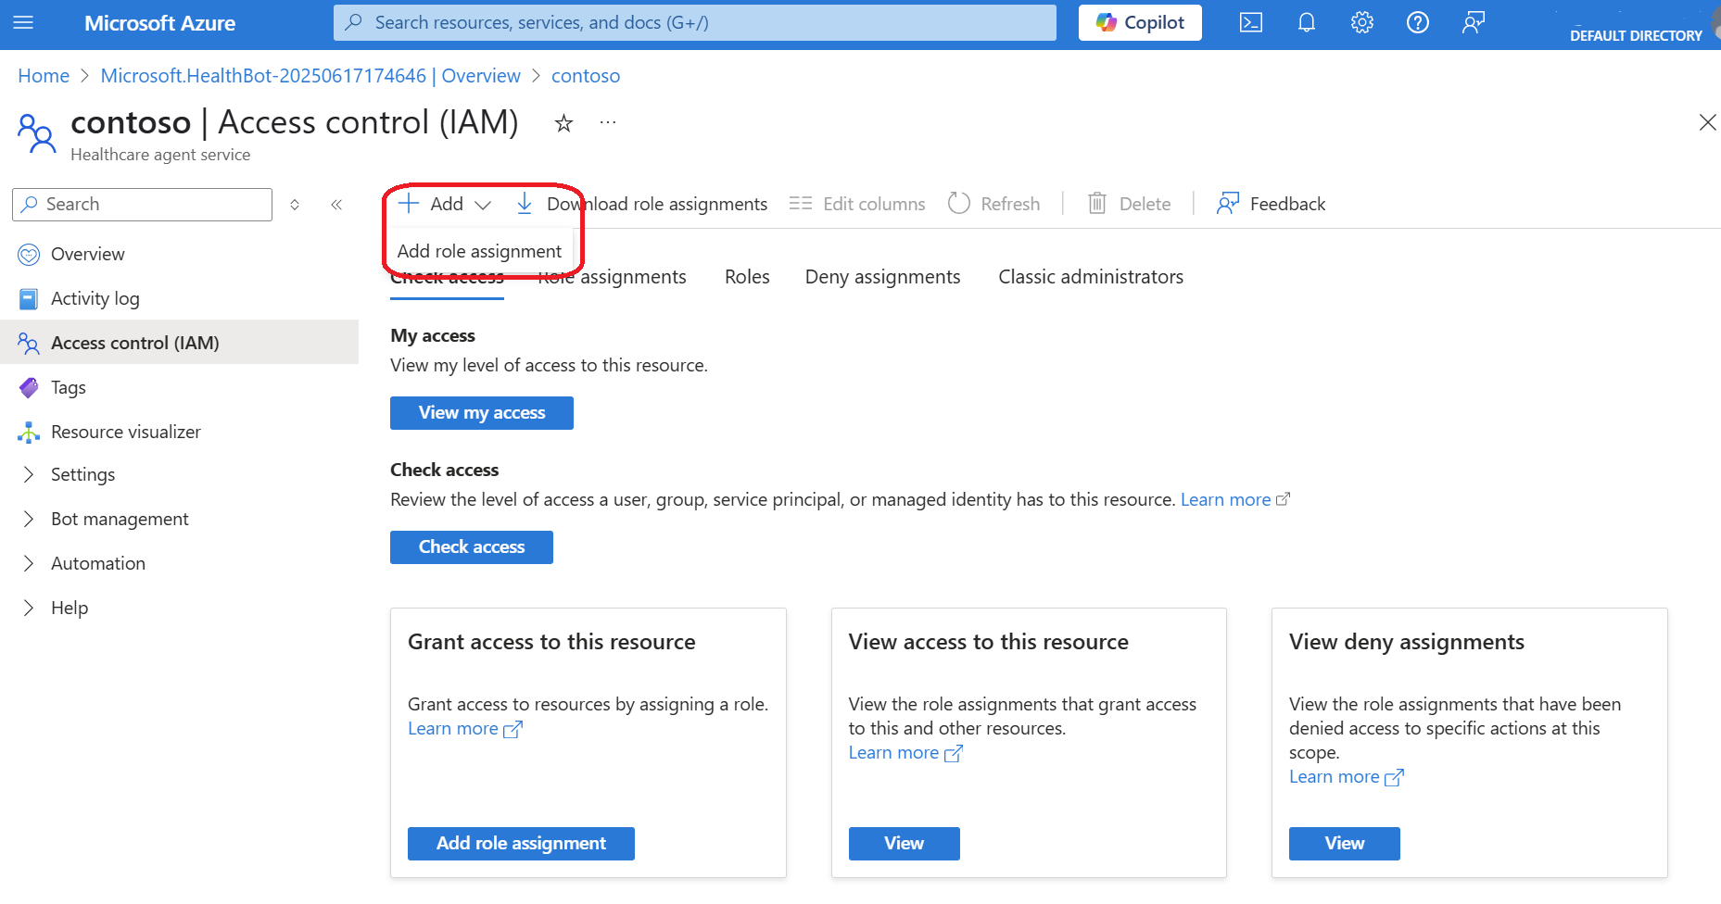This screenshot has height=904, width=1721.
Task: Open portal settings via the gear icon
Action: (x=1361, y=22)
